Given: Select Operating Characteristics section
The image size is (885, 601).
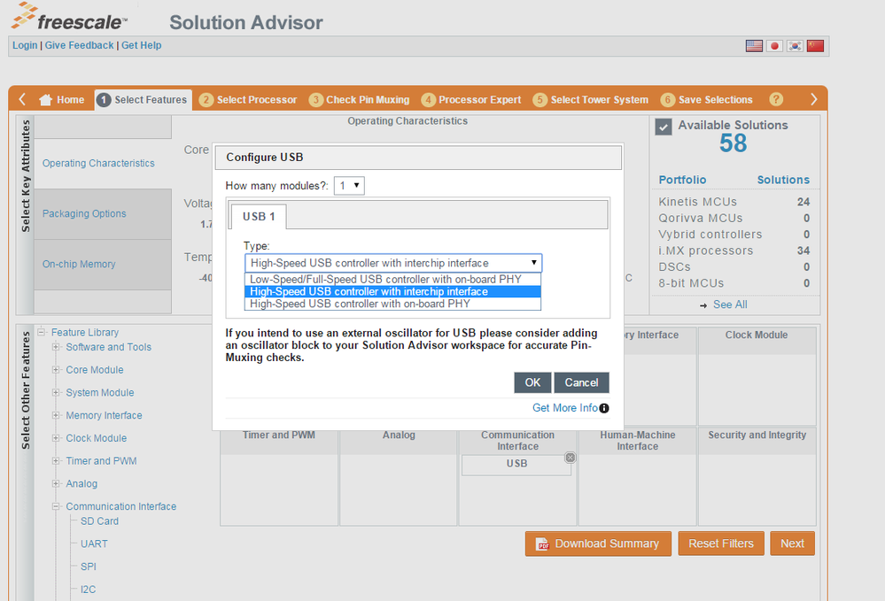Looking at the screenshot, I should pyautogui.click(x=102, y=163).
